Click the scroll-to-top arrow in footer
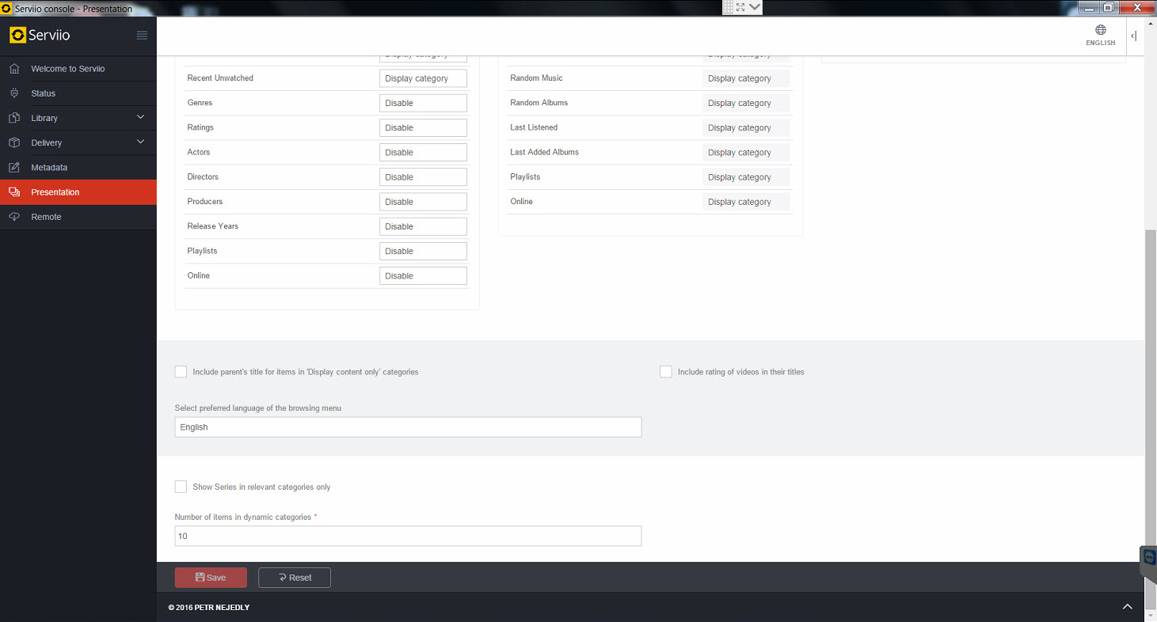 point(1127,607)
